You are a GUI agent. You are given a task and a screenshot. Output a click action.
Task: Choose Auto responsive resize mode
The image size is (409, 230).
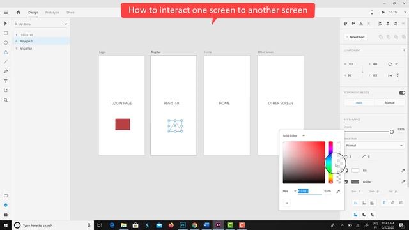pos(359,102)
